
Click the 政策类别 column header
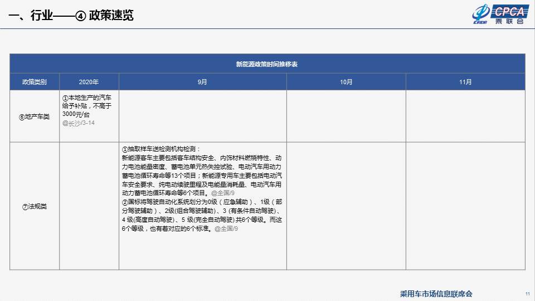(x=35, y=82)
